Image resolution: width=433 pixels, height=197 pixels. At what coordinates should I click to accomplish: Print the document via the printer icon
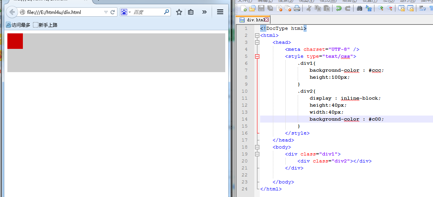pos(297,8)
